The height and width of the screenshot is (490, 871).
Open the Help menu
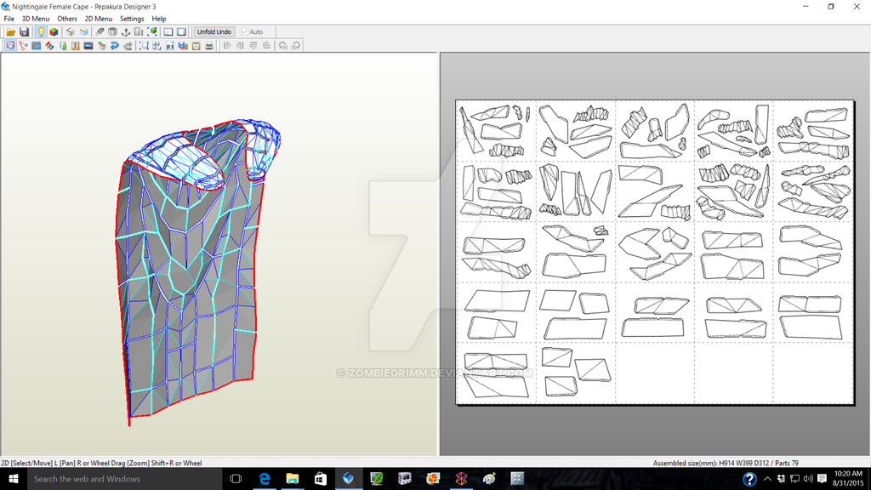pos(159,19)
